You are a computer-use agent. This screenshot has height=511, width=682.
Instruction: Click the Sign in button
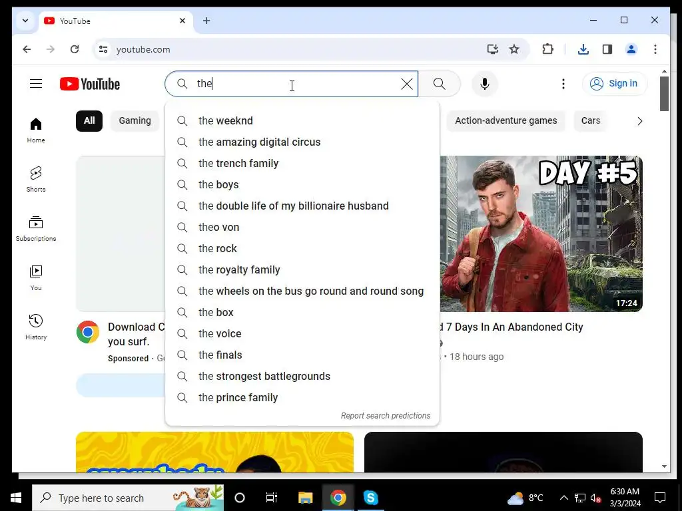(614, 83)
